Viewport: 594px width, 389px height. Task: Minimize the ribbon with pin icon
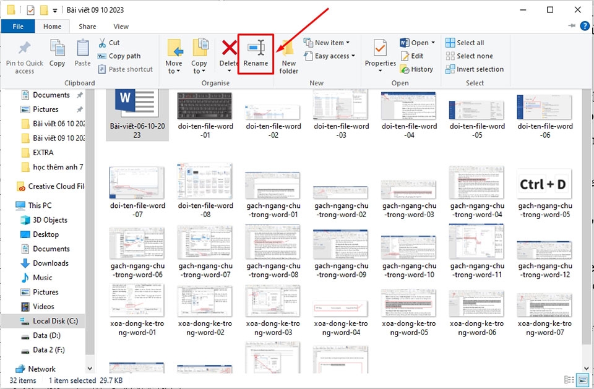pos(572,26)
